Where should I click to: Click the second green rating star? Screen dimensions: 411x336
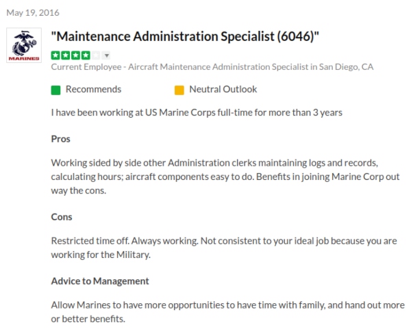click(66, 55)
